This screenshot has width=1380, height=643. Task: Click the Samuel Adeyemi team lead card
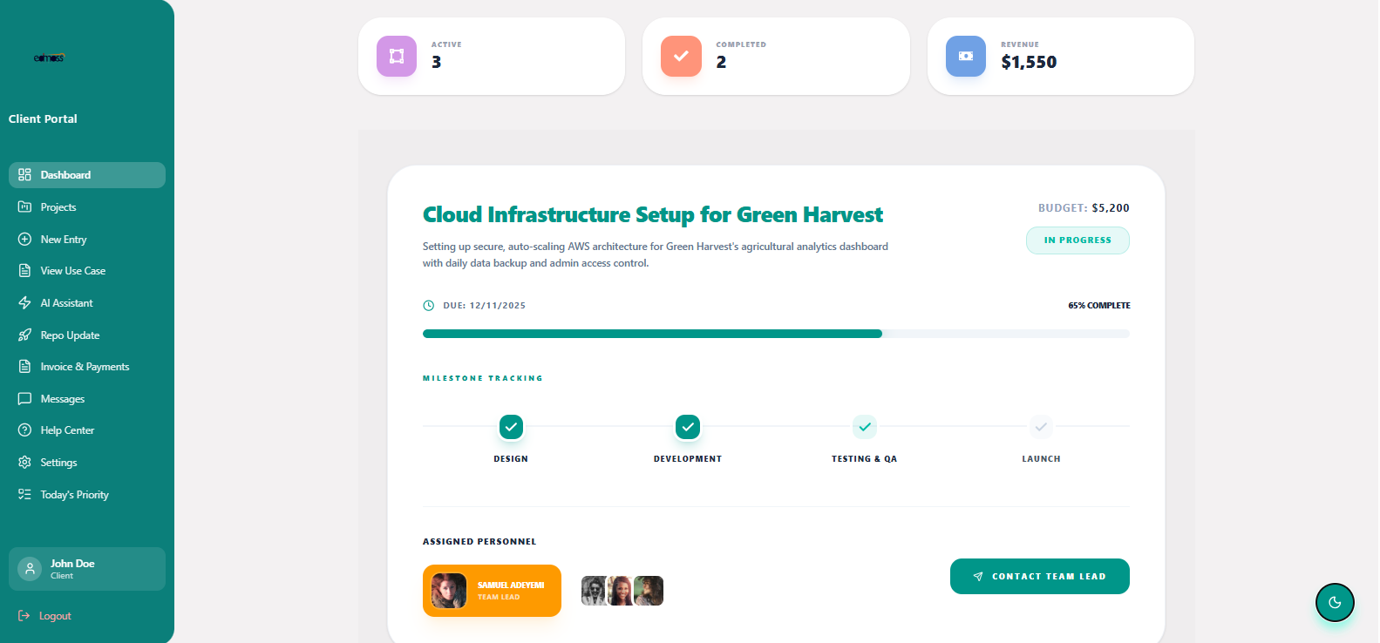pyautogui.click(x=492, y=591)
